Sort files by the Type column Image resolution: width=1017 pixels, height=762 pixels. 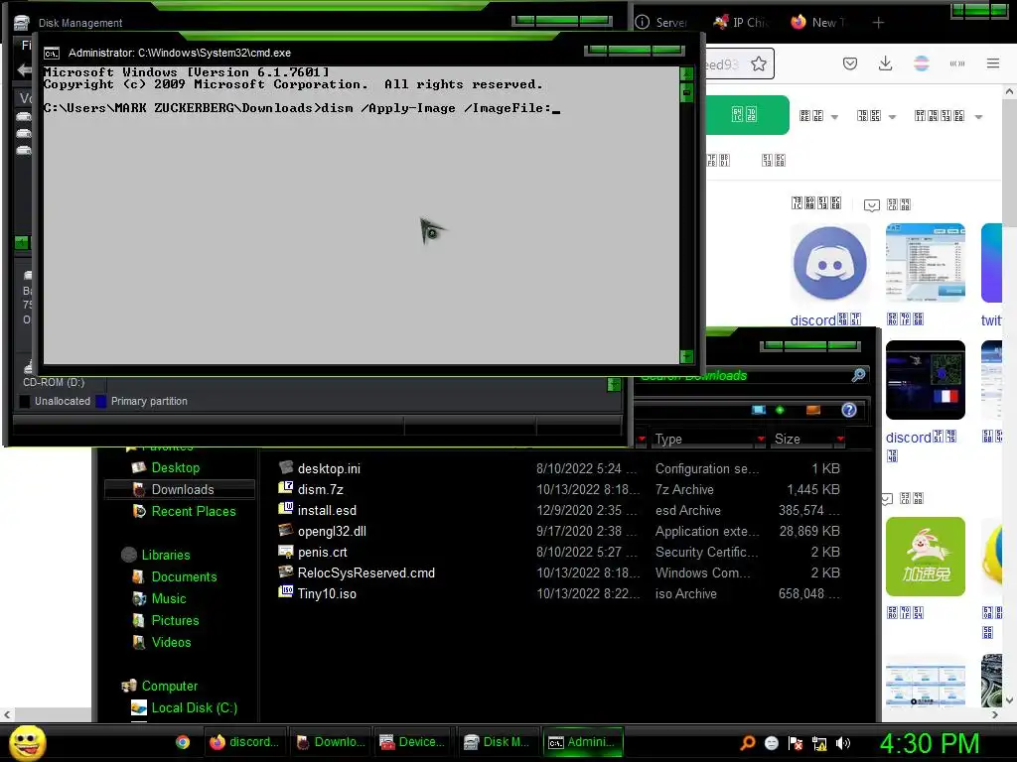pyautogui.click(x=668, y=440)
